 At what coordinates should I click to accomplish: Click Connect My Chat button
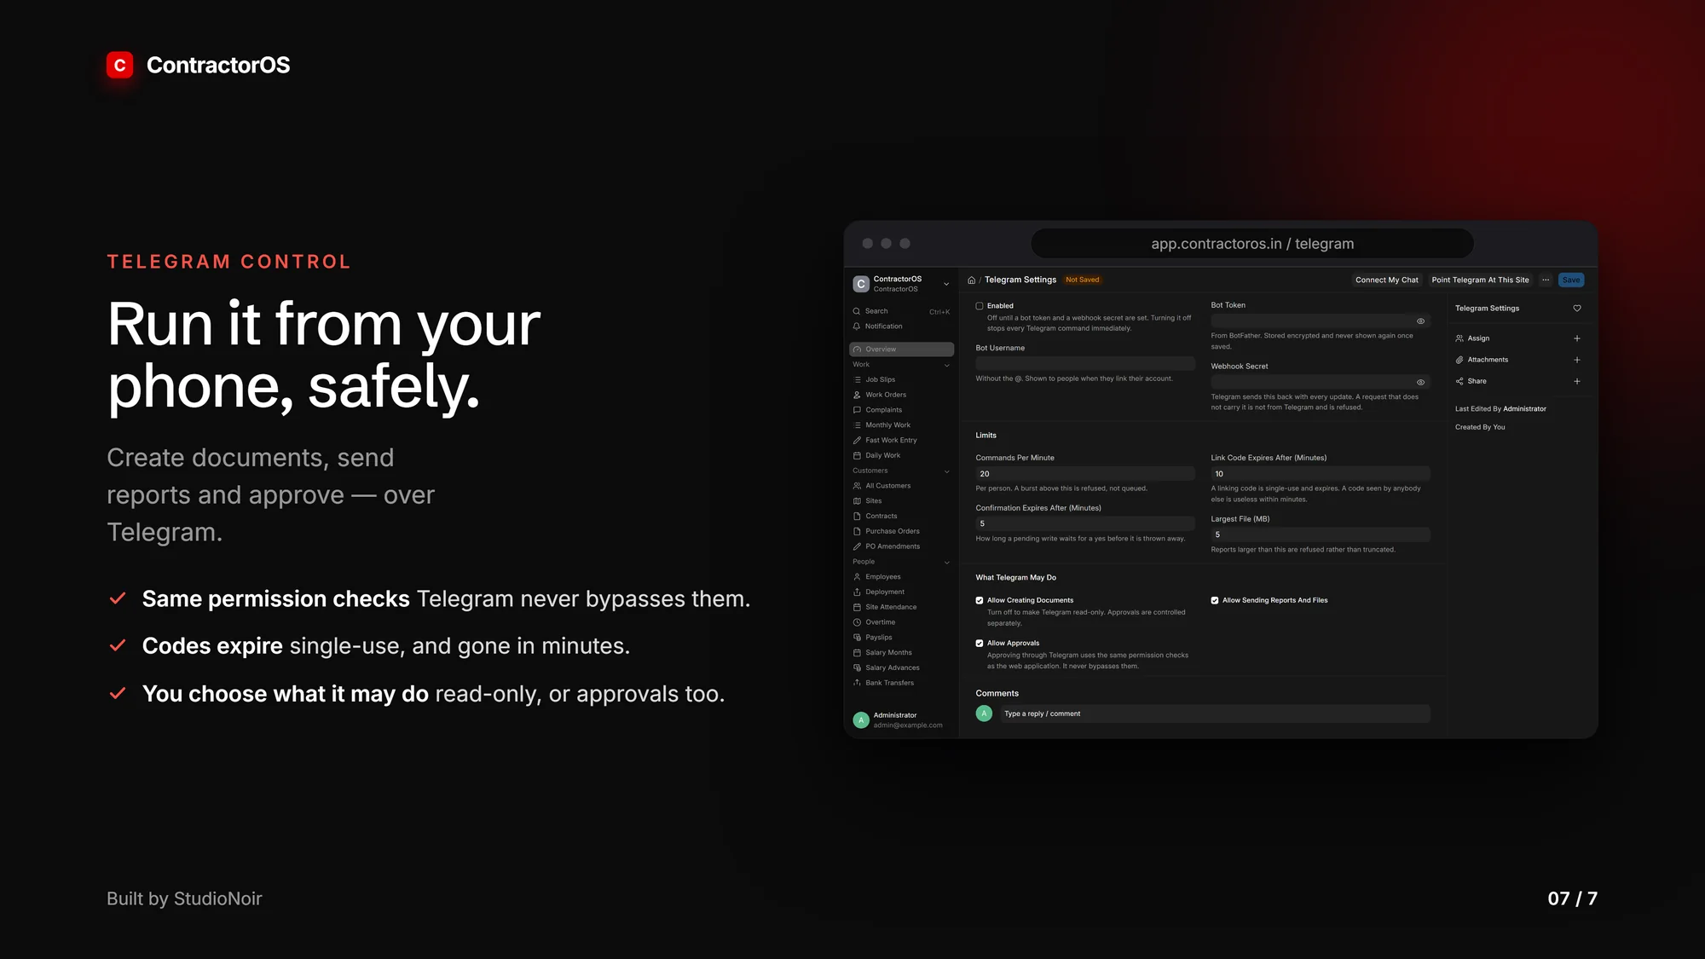point(1387,280)
